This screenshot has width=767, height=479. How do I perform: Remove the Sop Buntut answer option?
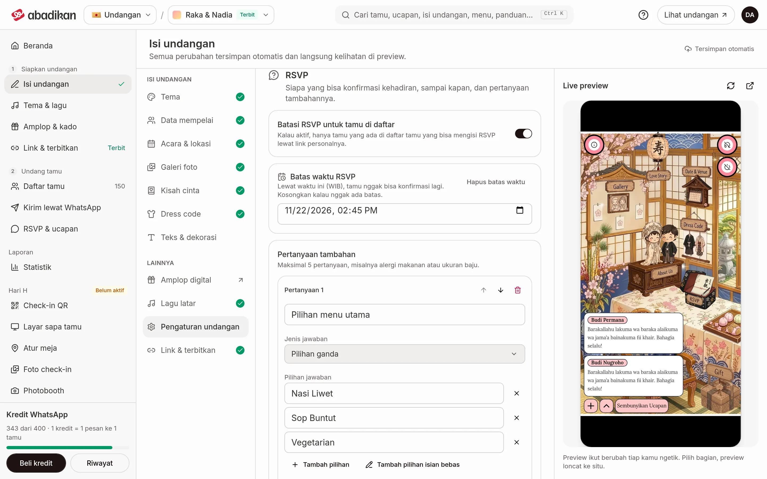(517, 418)
